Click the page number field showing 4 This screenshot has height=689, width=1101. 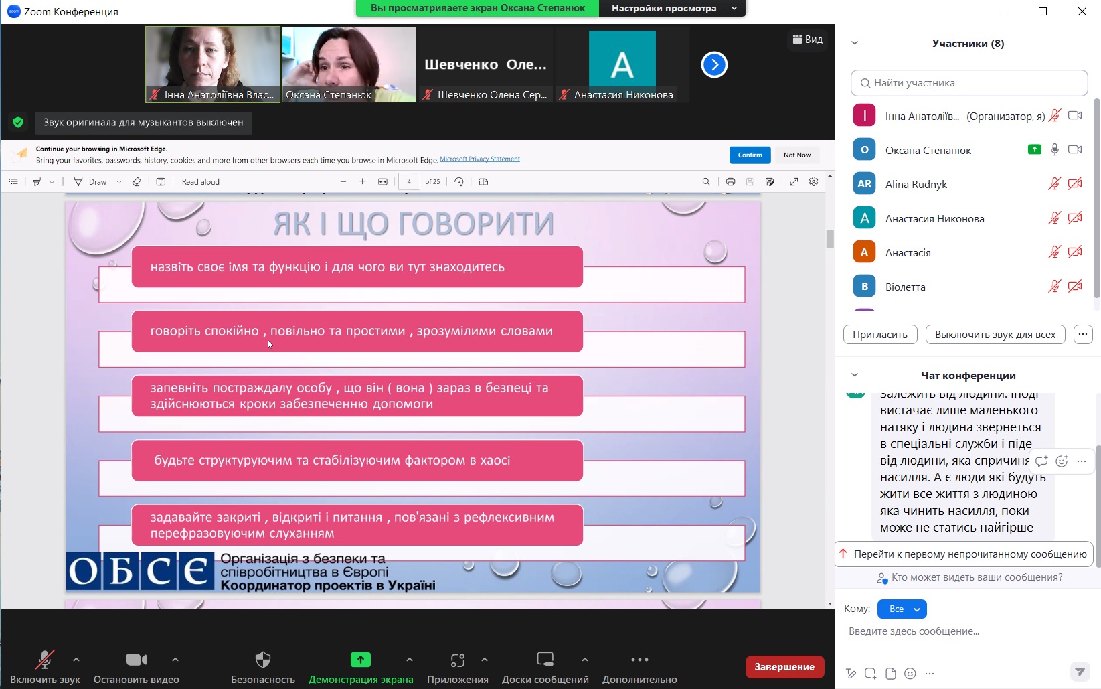coord(409,181)
